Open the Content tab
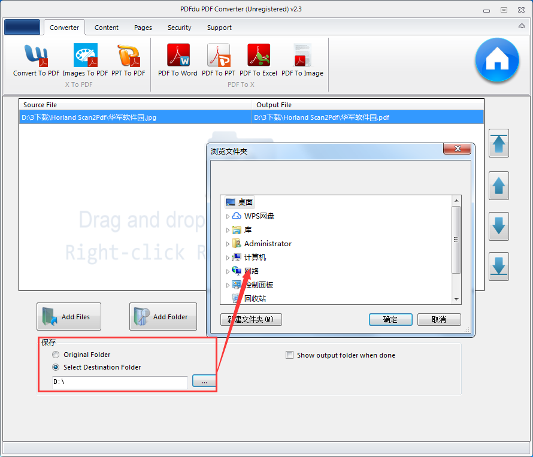533x457 pixels. pos(107,28)
